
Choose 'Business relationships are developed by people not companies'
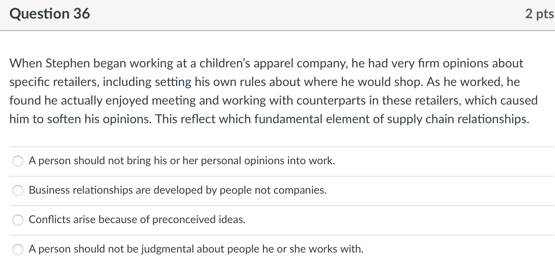pos(178,191)
